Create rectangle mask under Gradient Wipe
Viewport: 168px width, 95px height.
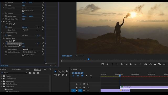pyautogui.click(x=10, y=41)
